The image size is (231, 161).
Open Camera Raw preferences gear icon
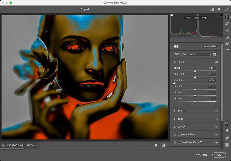[x=219, y=10]
